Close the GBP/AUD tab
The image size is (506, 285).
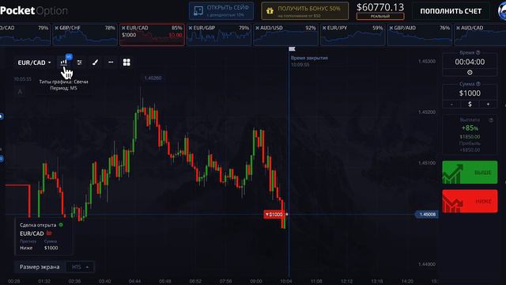click(391, 28)
